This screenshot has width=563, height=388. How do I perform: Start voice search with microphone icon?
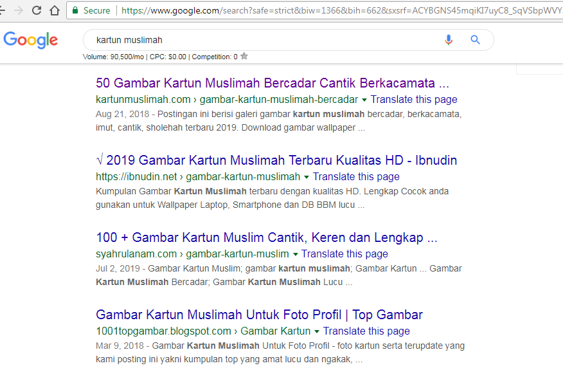coord(449,40)
